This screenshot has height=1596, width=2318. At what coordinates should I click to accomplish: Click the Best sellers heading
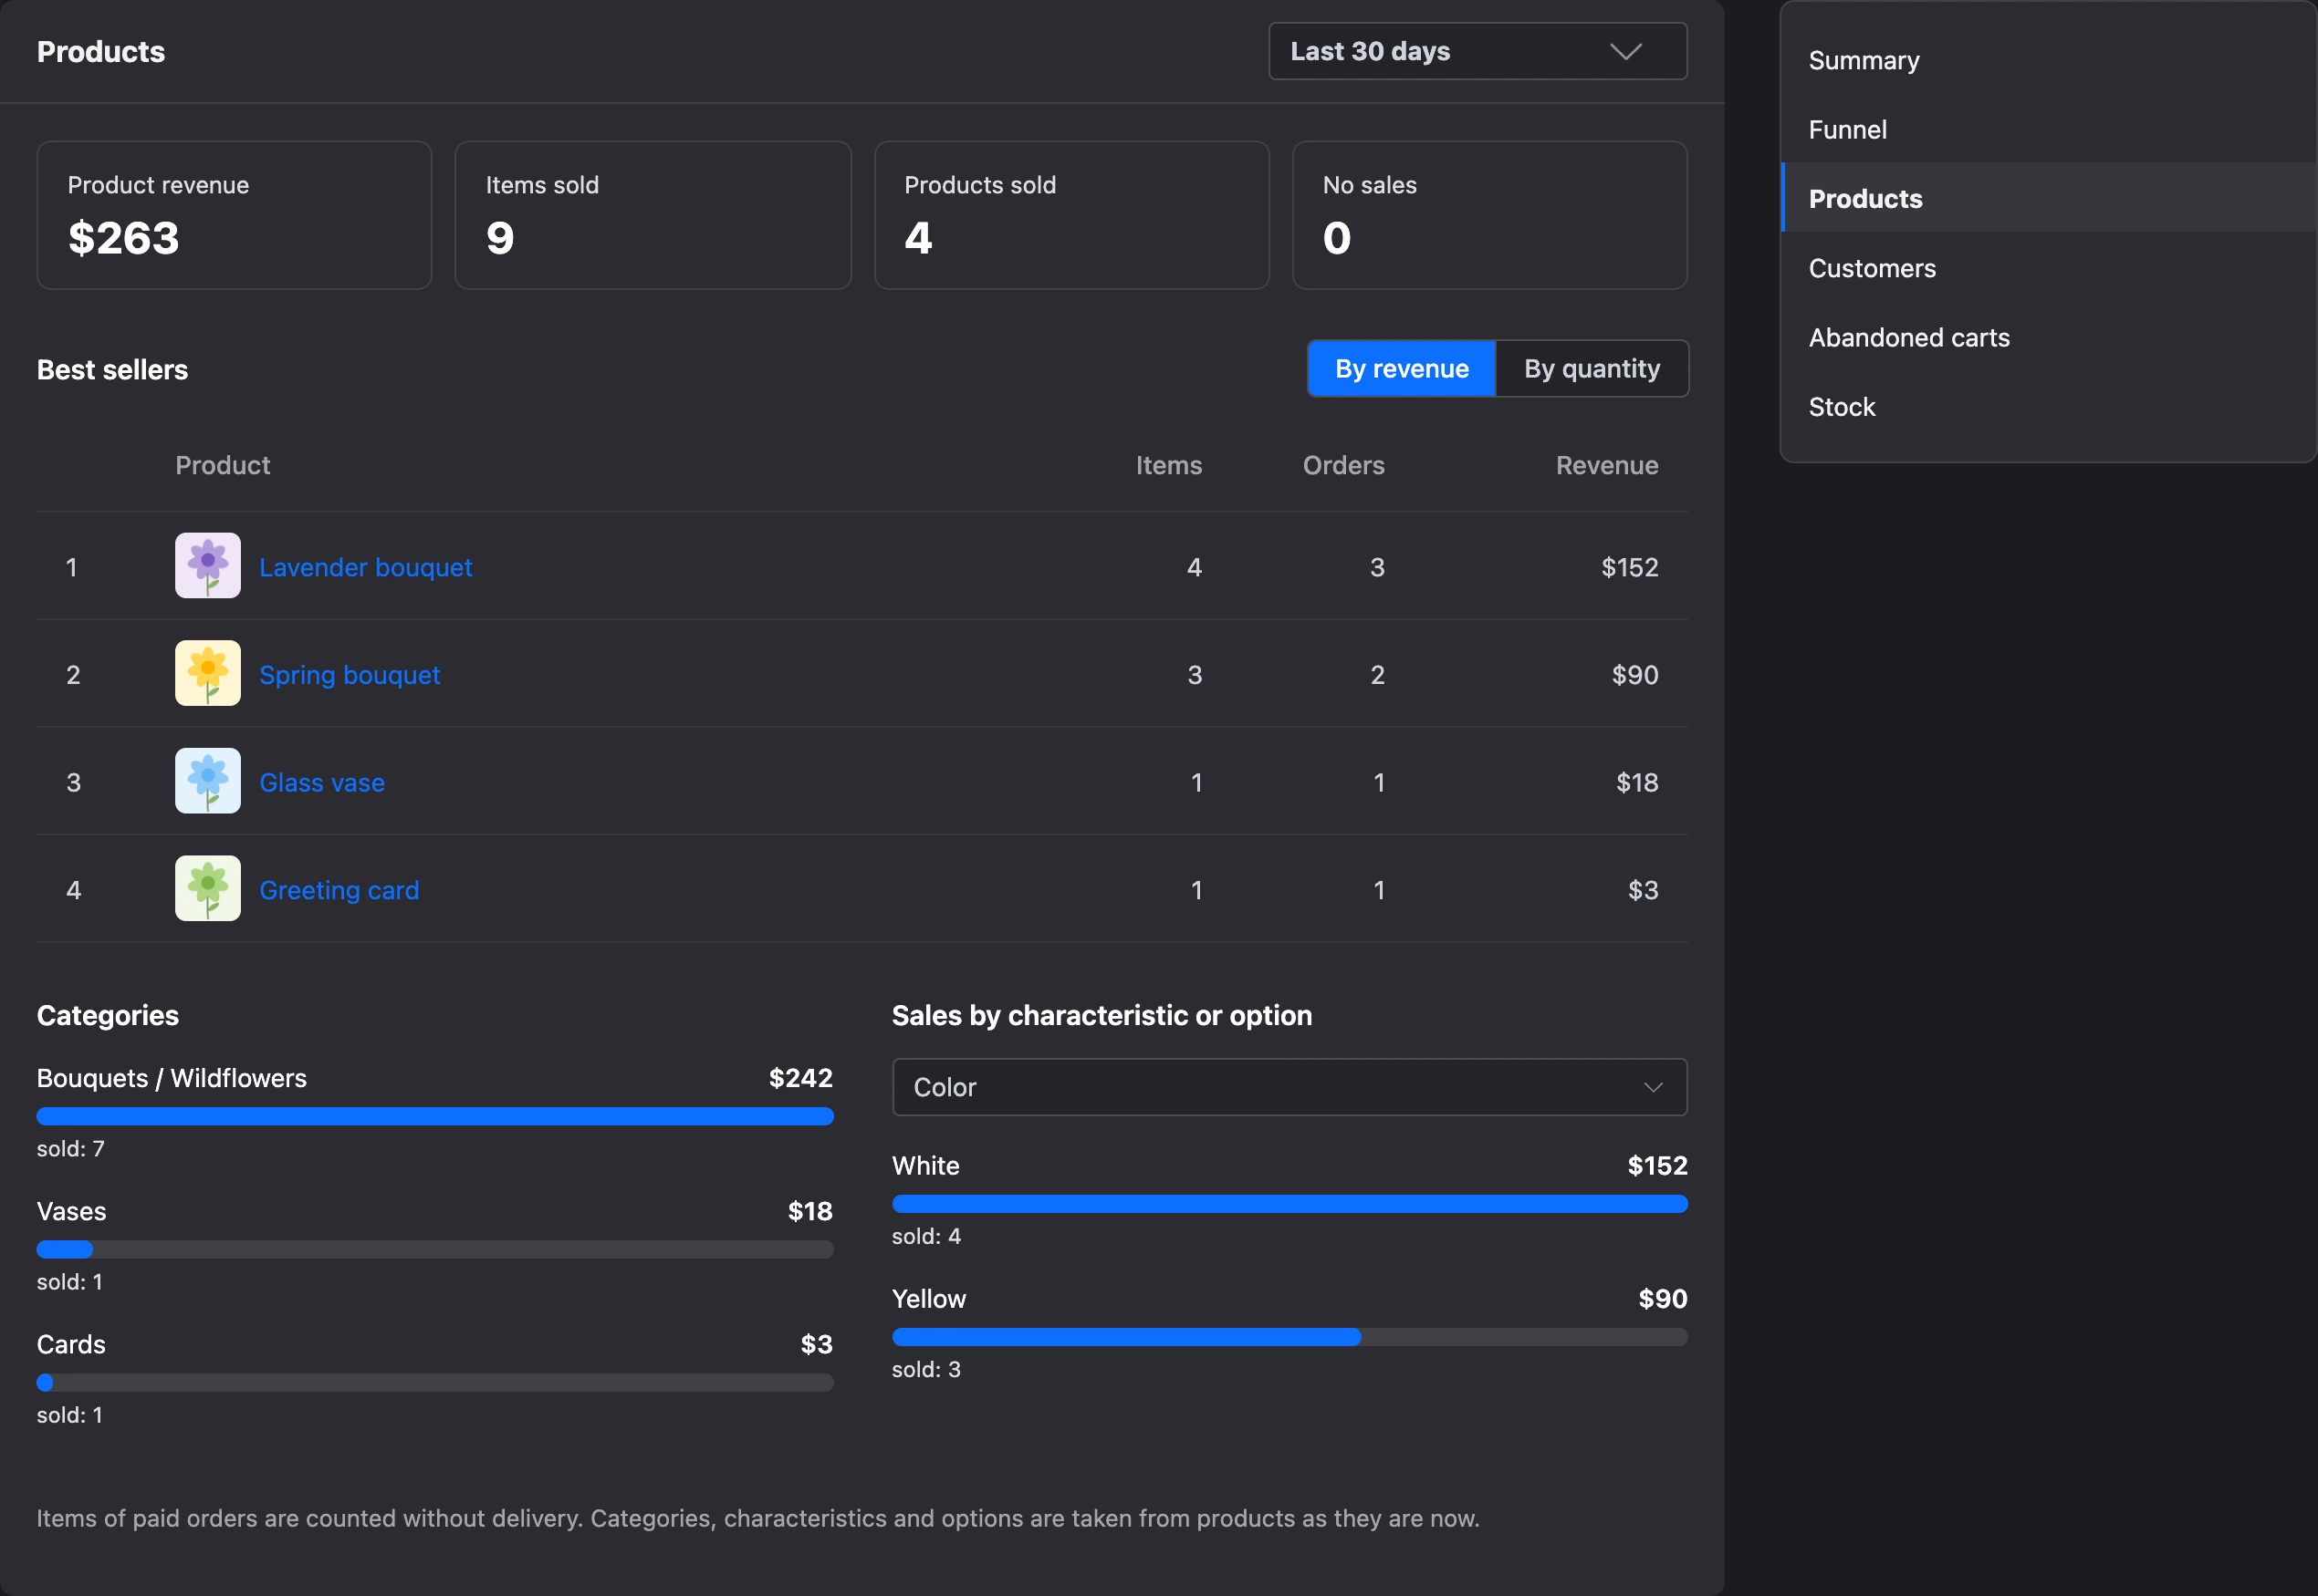point(112,370)
